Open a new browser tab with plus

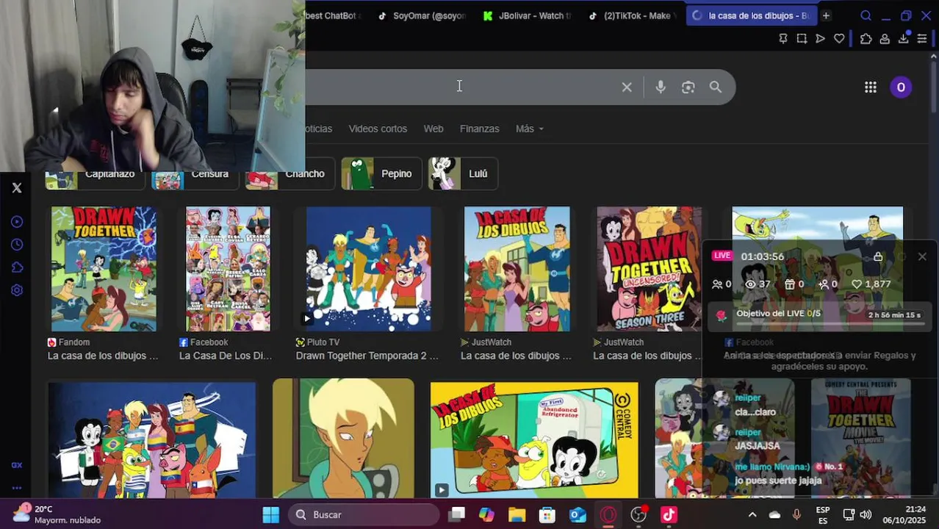826,15
